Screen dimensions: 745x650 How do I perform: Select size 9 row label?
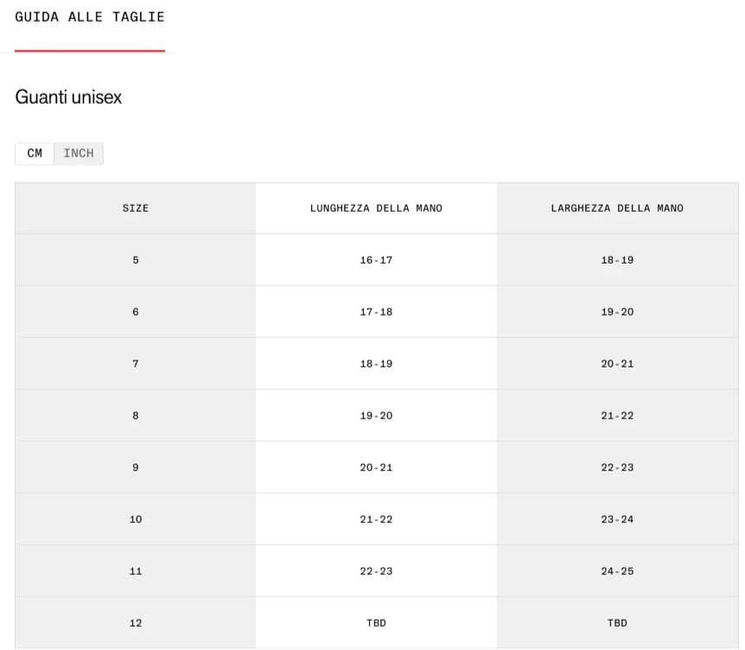(136, 467)
